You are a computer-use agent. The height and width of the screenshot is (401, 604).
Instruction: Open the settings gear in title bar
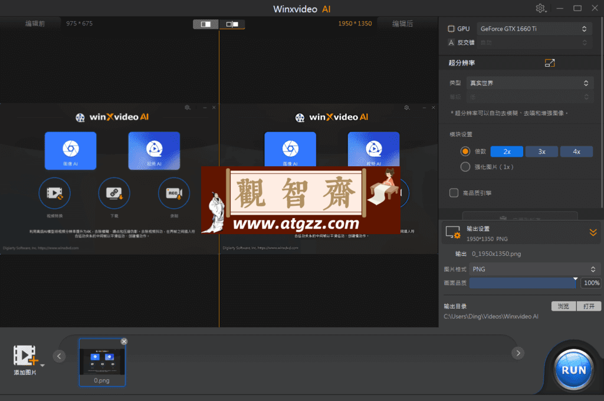click(x=540, y=8)
